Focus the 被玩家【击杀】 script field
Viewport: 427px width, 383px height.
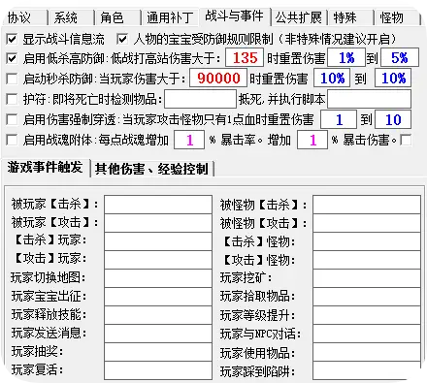pos(158,205)
